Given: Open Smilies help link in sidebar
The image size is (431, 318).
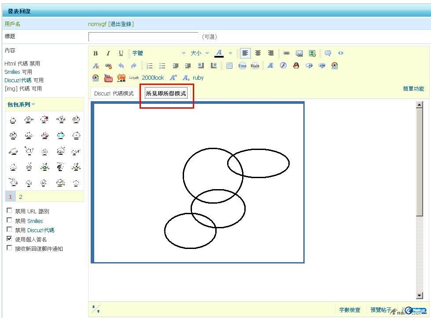Looking at the screenshot, I should tap(12, 72).
